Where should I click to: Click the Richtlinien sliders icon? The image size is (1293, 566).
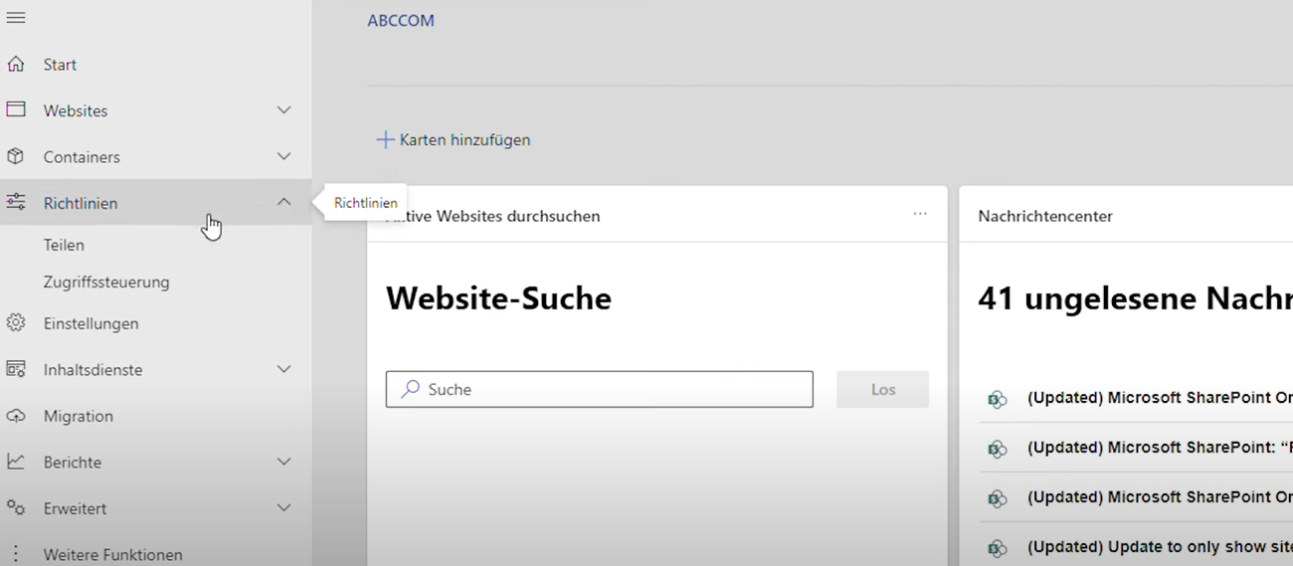[16, 202]
